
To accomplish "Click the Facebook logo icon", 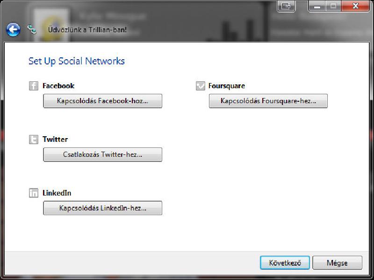I will (x=34, y=86).
